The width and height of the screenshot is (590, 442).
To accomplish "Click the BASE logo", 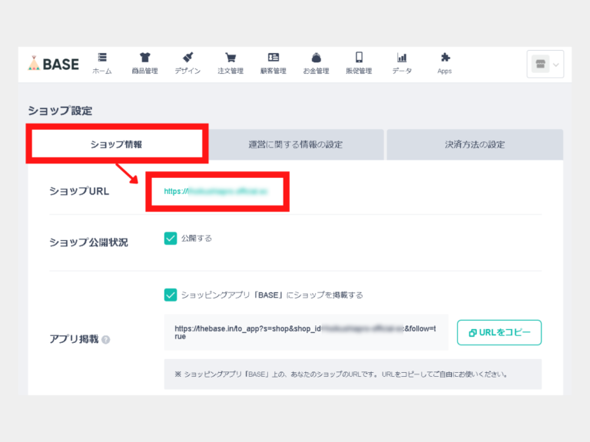I will coord(54,64).
